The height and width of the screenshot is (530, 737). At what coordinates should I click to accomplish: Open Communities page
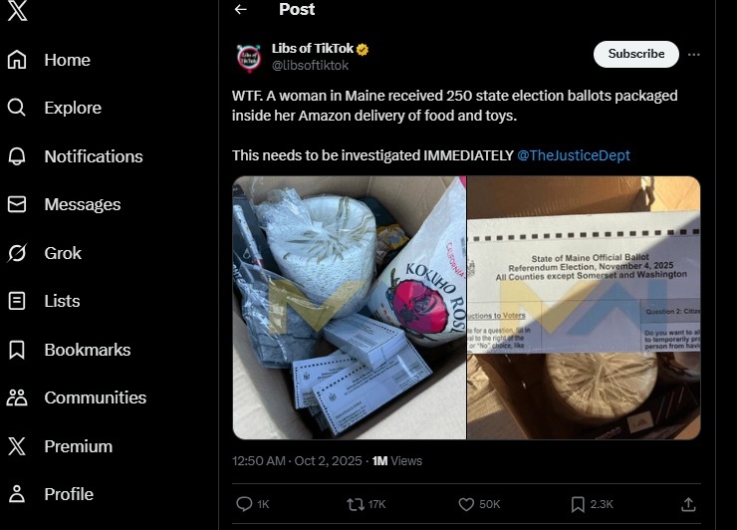95,397
